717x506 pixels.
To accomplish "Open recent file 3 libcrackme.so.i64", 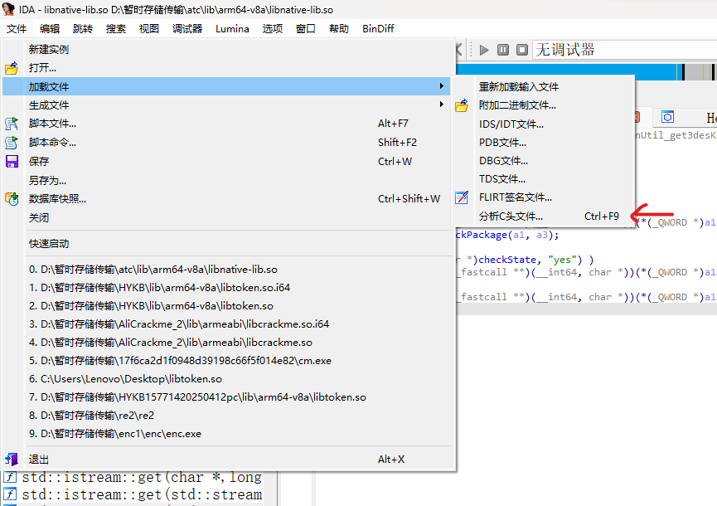I will click(x=226, y=324).
